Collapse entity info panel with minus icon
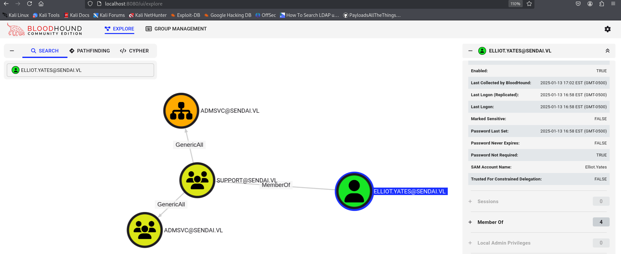The height and width of the screenshot is (254, 621). [471, 51]
